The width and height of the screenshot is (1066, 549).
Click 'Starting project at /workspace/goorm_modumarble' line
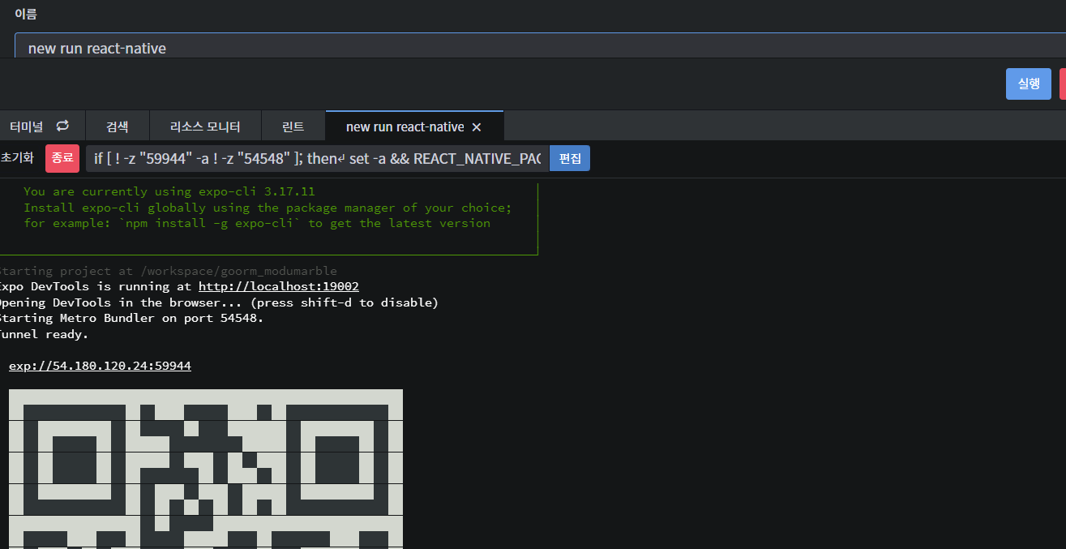pos(168,271)
